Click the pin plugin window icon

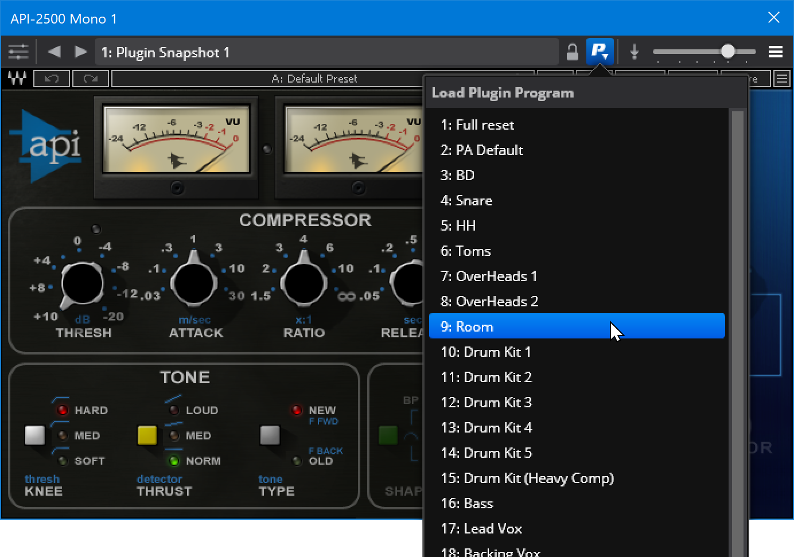coord(634,52)
